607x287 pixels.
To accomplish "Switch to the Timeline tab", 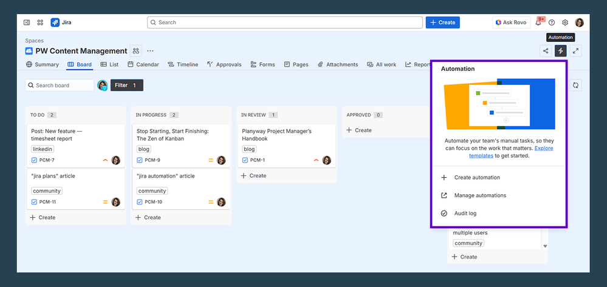I will 183,64.
